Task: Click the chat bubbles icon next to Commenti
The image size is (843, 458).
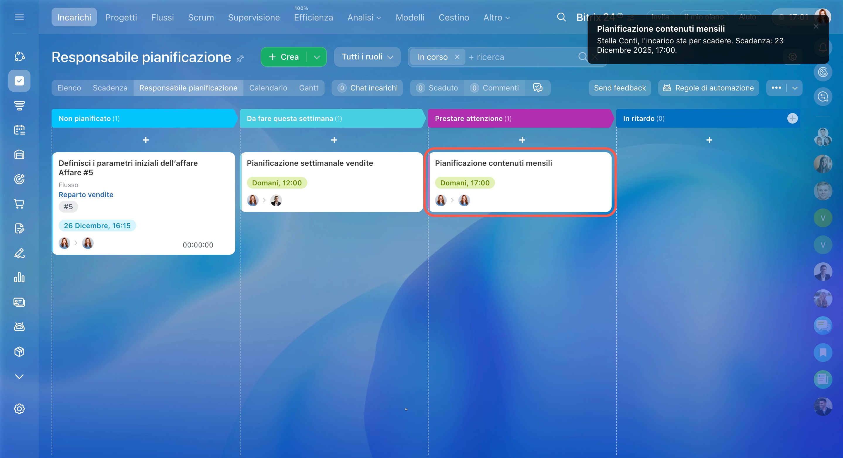Action: (x=537, y=88)
